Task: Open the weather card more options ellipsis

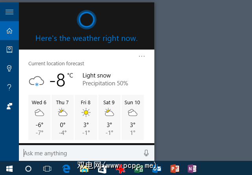Action: 142,57
